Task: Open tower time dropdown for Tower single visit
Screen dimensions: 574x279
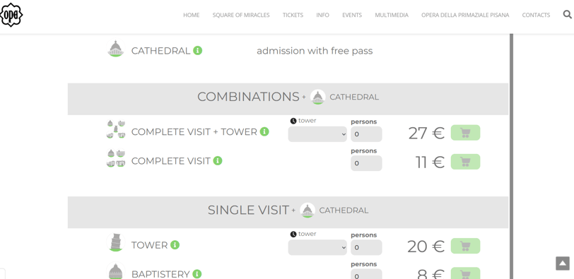Action: click(x=317, y=247)
